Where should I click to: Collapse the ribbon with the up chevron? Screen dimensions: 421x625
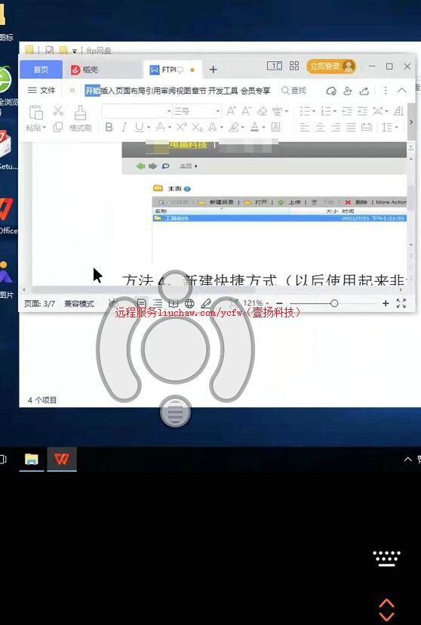(x=402, y=91)
